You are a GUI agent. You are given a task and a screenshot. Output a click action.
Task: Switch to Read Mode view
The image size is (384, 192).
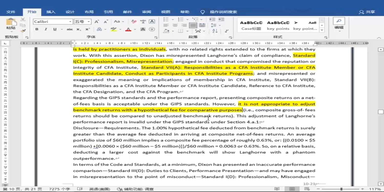(277, 189)
